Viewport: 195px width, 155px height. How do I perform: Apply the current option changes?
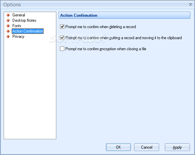(x=177, y=147)
